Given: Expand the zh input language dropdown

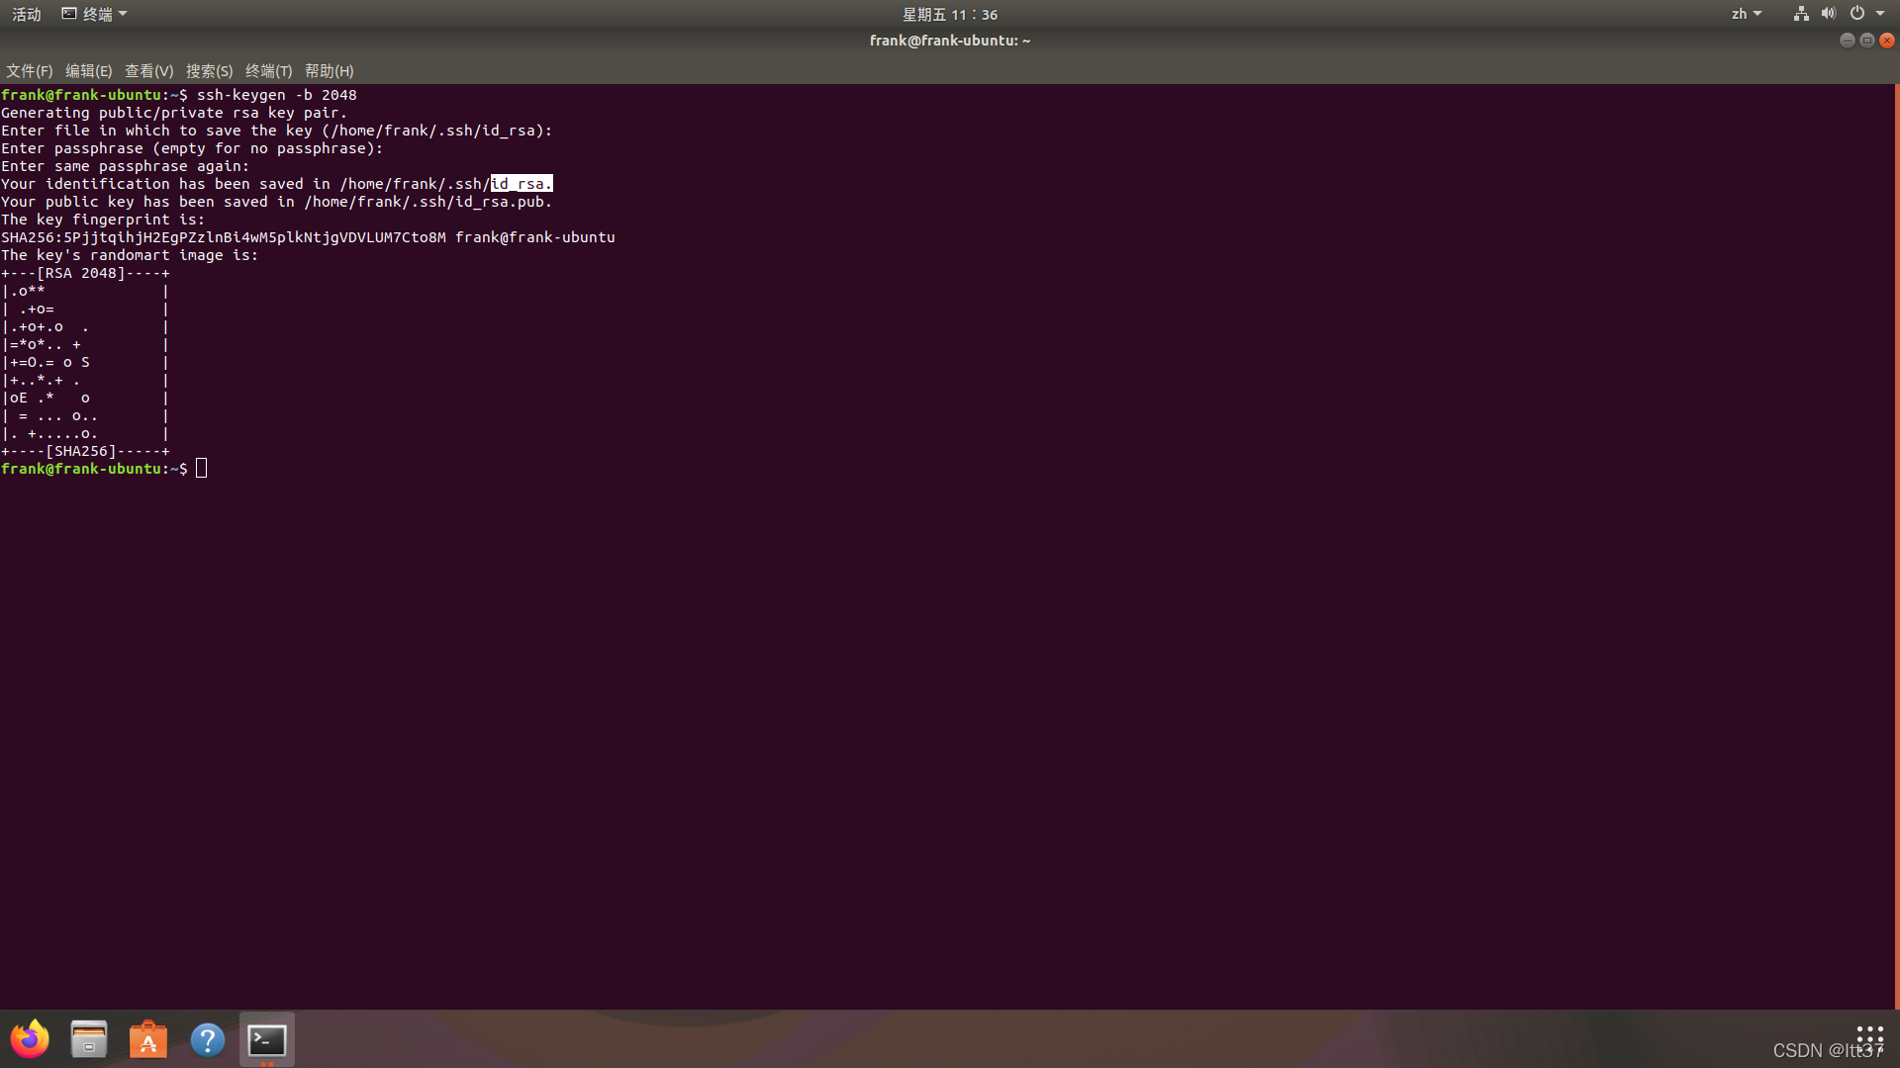Looking at the screenshot, I should point(1746,14).
